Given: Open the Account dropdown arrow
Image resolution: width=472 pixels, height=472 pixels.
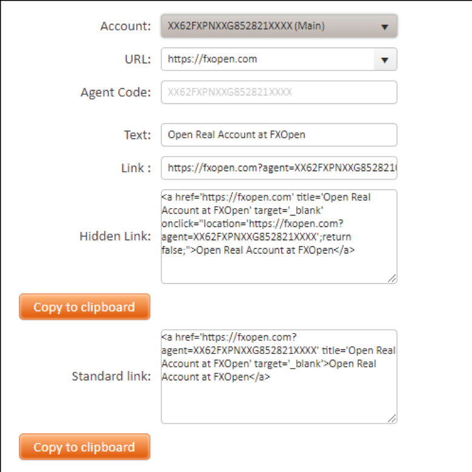Looking at the screenshot, I should 384,27.
